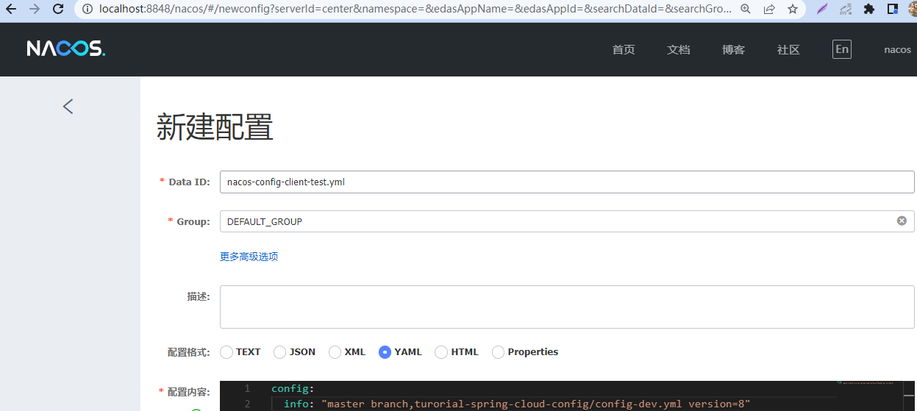Open the browser profile avatar

pos(912,9)
